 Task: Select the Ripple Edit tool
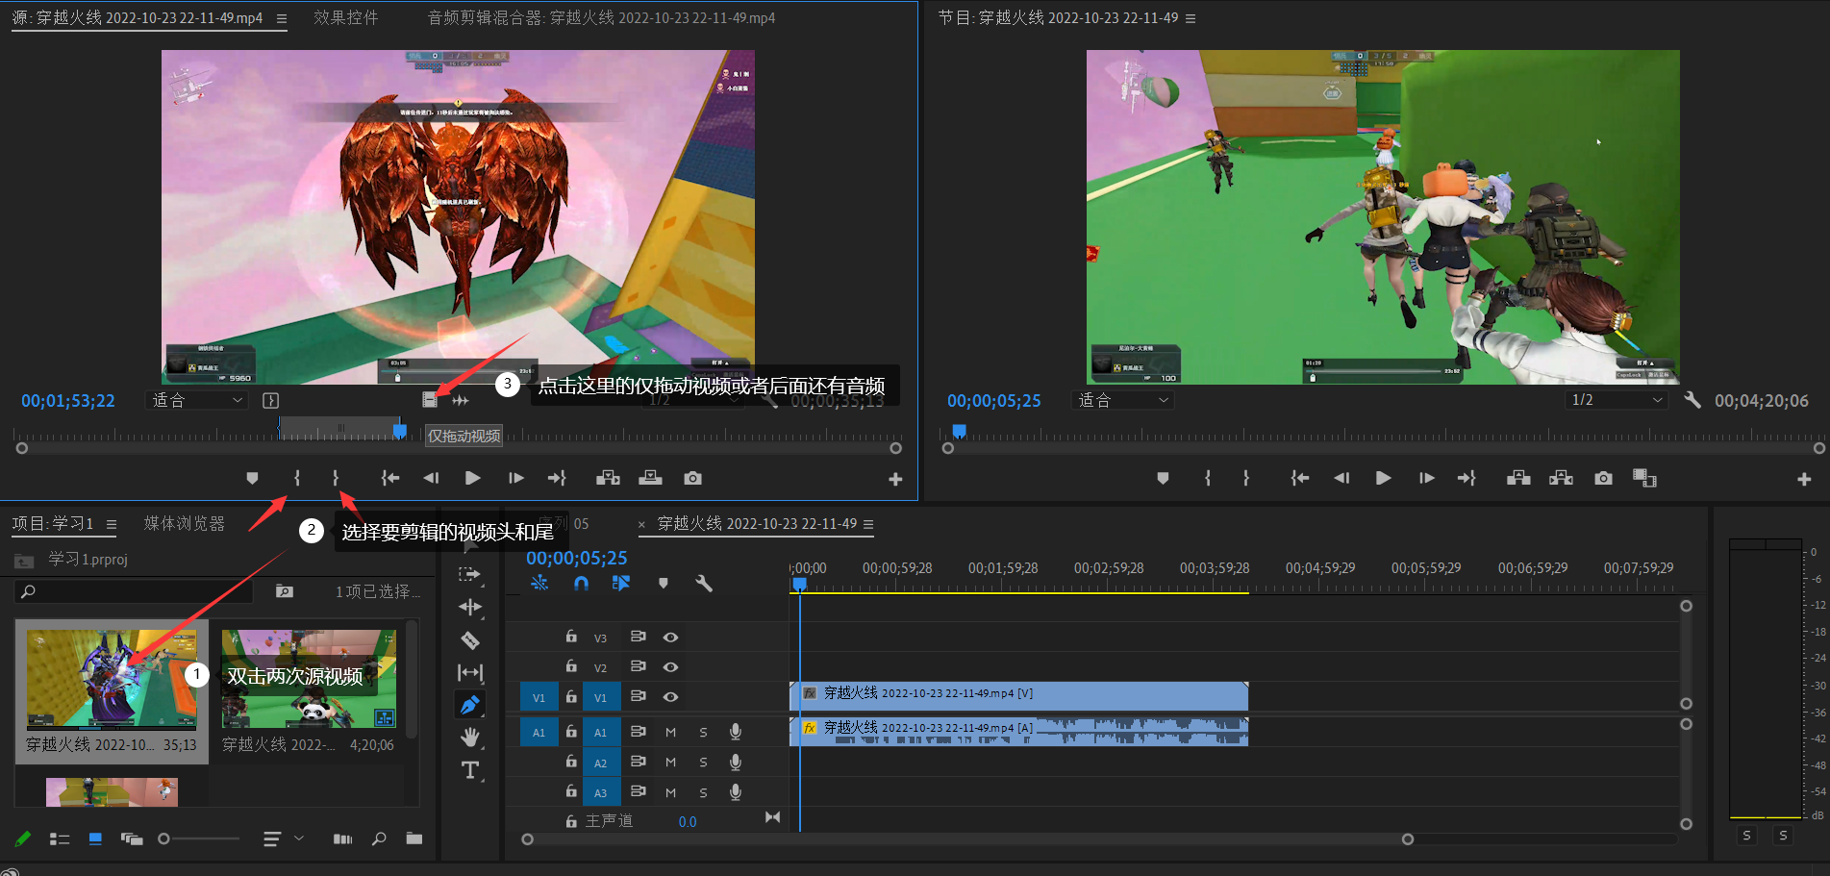click(470, 607)
